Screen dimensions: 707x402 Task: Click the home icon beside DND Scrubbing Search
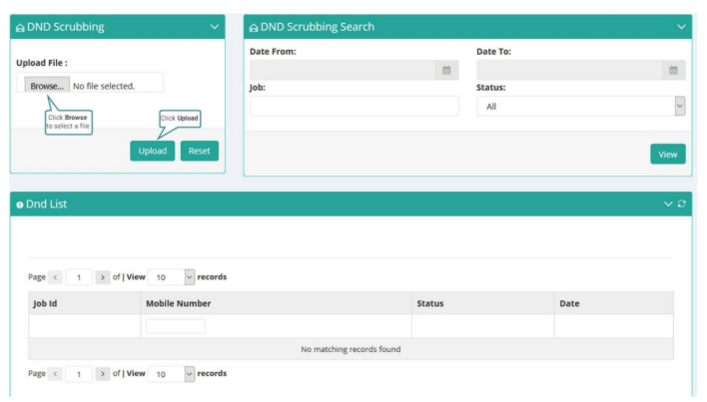coord(254,28)
